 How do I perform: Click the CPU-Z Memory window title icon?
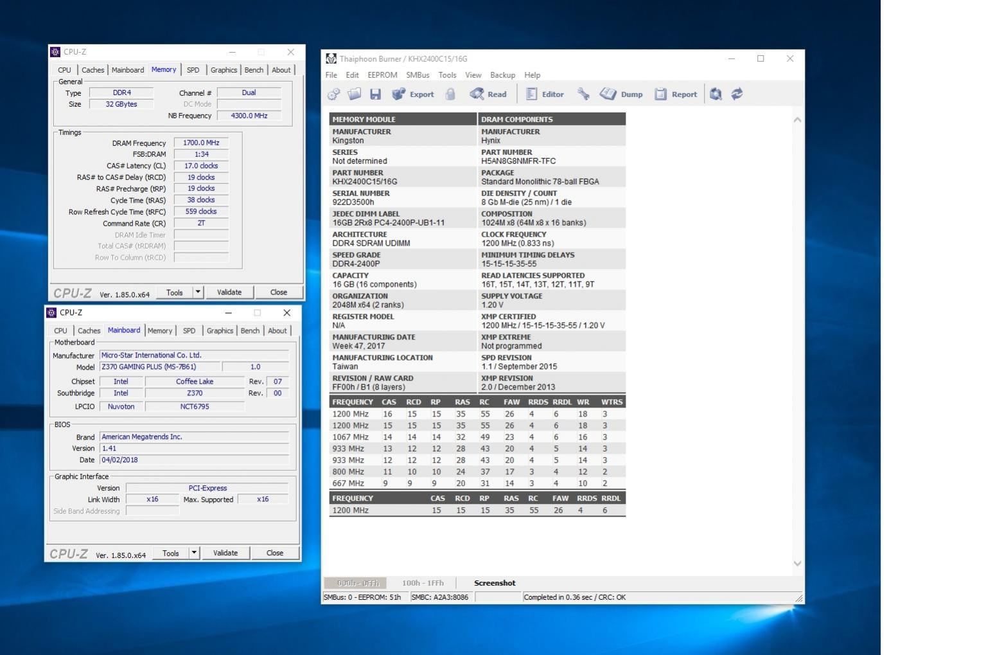coord(55,52)
